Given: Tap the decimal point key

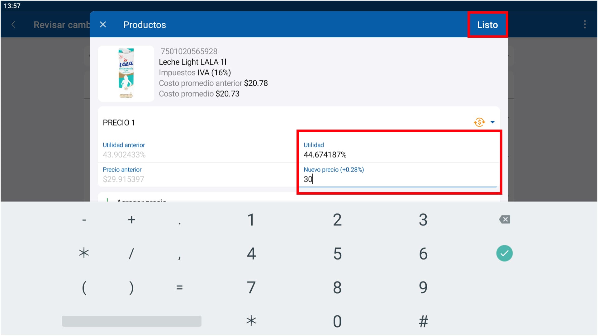Looking at the screenshot, I should pyautogui.click(x=179, y=220).
